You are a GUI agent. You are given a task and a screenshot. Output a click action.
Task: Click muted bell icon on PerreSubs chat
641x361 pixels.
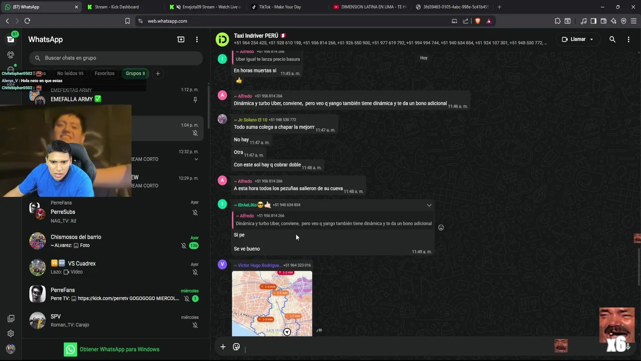pos(195,213)
